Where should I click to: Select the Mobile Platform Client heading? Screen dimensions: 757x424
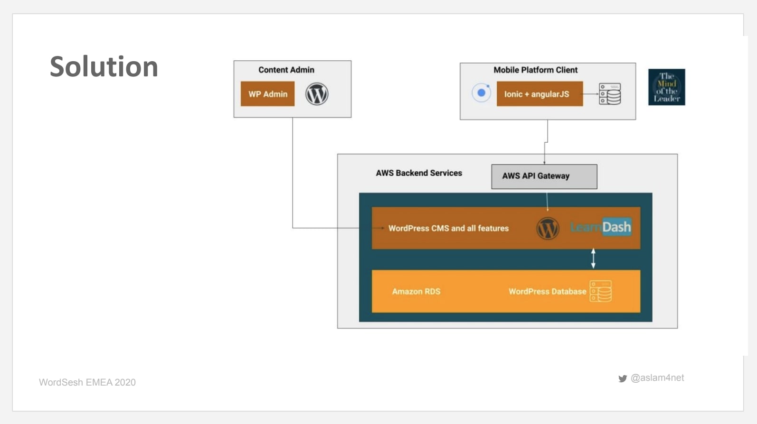pos(535,70)
